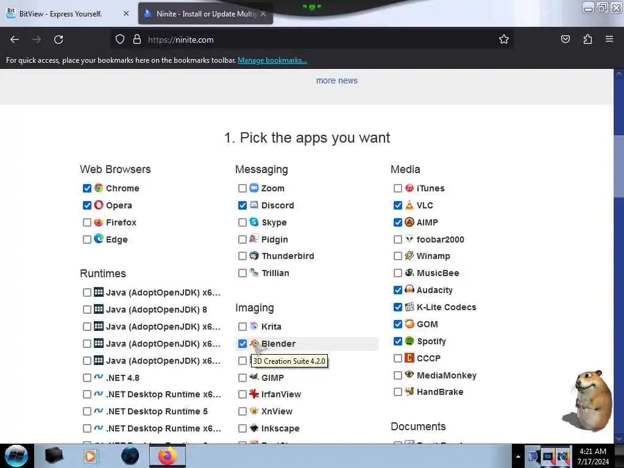The image size is (624, 468).
Task: Close the BitView tab
Action: pyautogui.click(x=126, y=13)
